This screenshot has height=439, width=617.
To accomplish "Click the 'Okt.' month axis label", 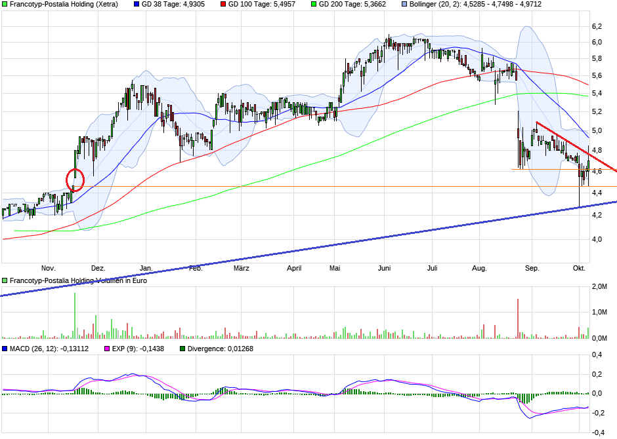I will pyautogui.click(x=579, y=268).
